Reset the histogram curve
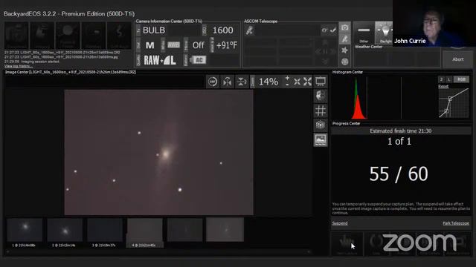This screenshot has height=267, width=476. click(443, 87)
